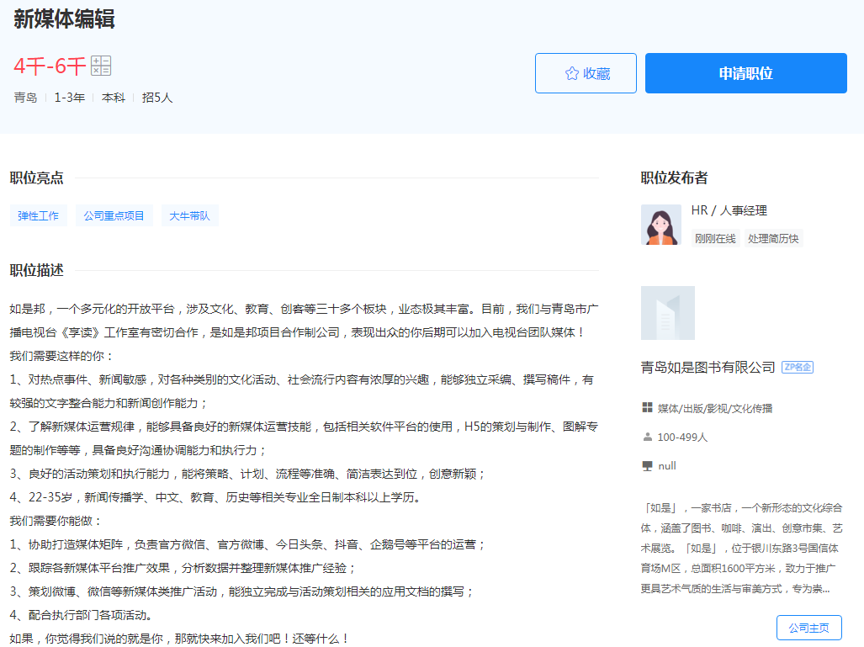Click the HR / 人事经理 publisher name
The image size is (864, 647).
(729, 210)
